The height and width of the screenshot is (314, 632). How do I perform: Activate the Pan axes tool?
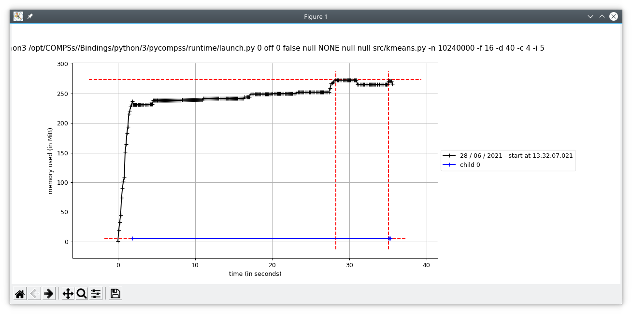[x=68, y=294]
